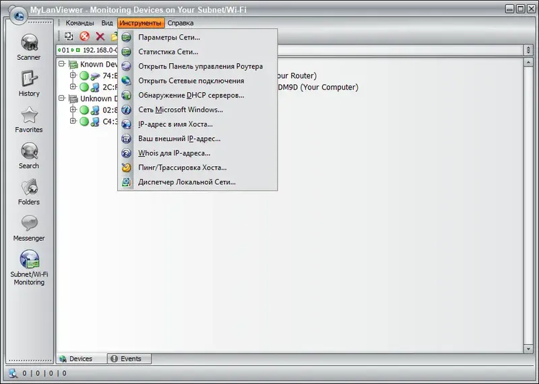The width and height of the screenshot is (539, 384).
Task: Expand the C4:3 device node
Action: tap(73, 121)
